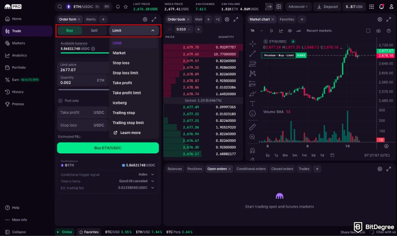Enable the Post only option

[60, 101]
